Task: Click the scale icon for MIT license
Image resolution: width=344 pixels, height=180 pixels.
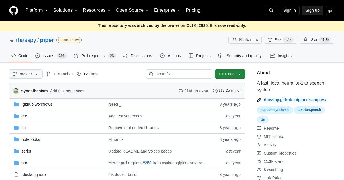Action: (x=259, y=137)
